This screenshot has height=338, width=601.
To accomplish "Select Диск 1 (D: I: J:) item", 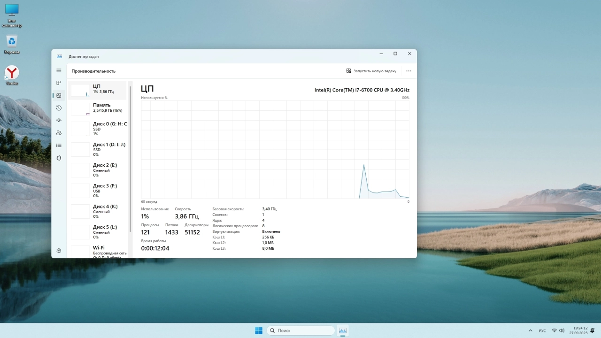I will 98,149.
